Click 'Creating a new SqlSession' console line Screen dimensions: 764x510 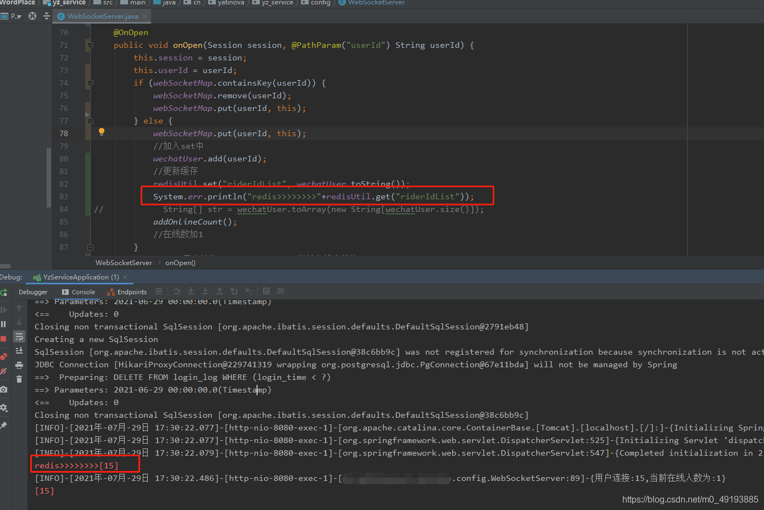point(96,339)
